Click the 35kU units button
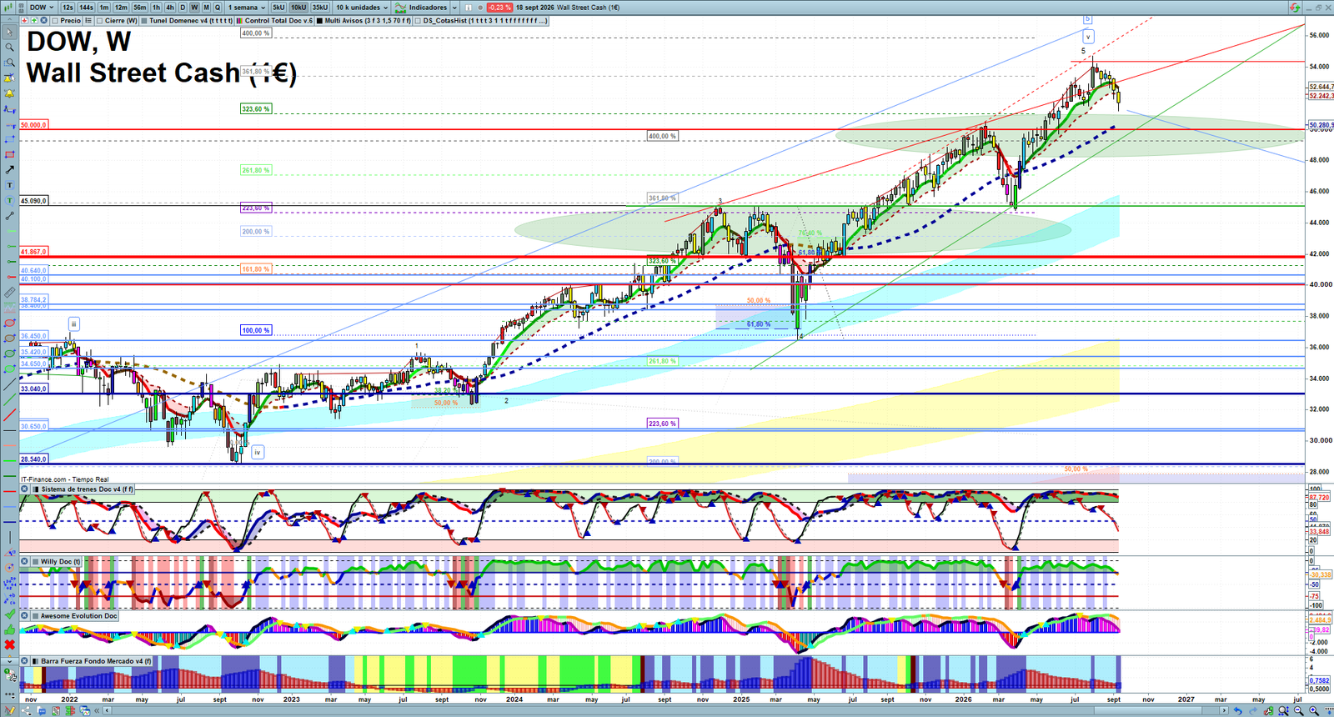 tap(320, 8)
